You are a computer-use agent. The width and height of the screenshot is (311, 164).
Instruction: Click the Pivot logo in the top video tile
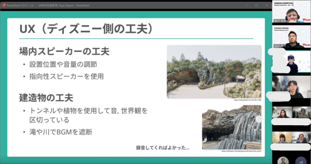tap(306, 19)
